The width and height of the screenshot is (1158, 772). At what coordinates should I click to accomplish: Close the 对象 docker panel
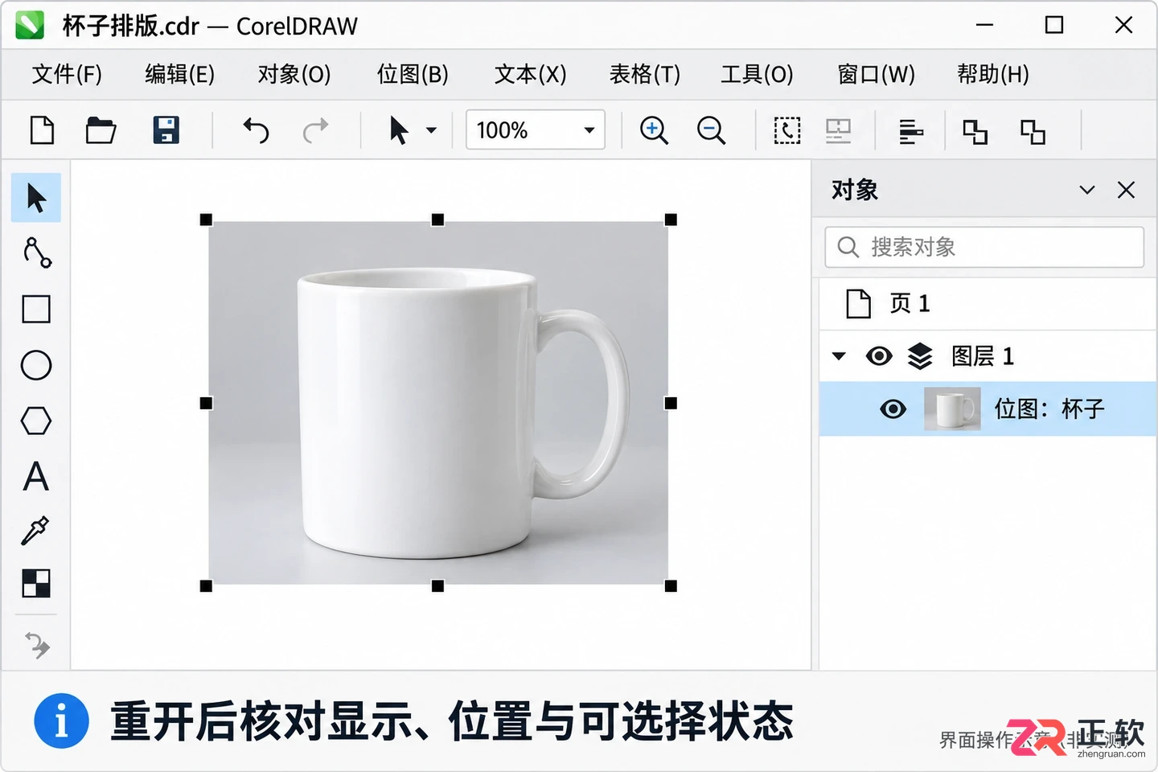(x=1126, y=190)
